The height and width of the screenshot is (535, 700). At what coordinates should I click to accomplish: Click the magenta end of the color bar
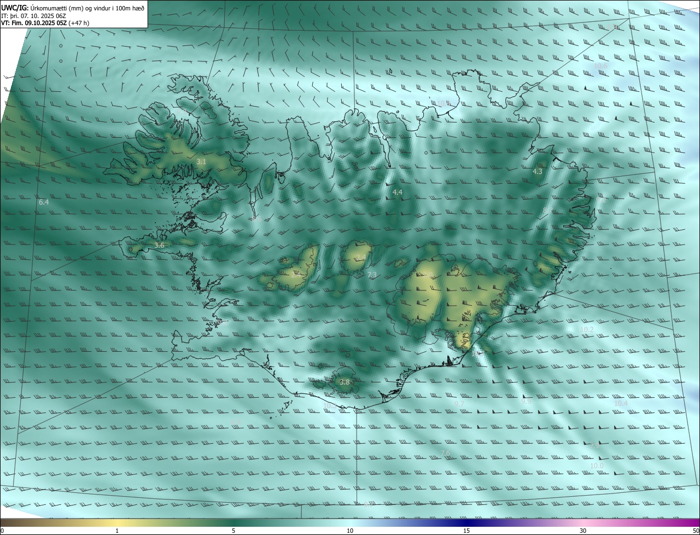(692, 523)
